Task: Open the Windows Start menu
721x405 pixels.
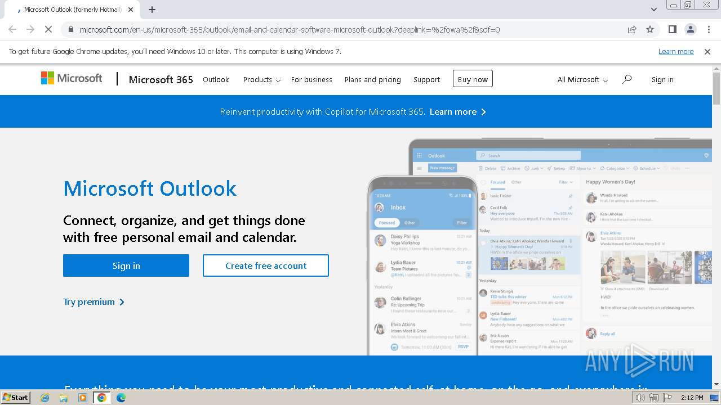Action: coord(15,398)
